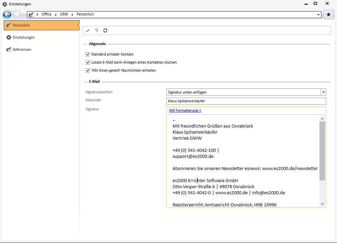Screen dimensions: 337x243
Task: Click the line 'Mit freundlichen Grüßen aus Osnabrück'
Action: point(213,126)
